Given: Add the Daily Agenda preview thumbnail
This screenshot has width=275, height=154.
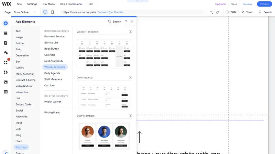Looking at the screenshot, I should click(104, 98).
